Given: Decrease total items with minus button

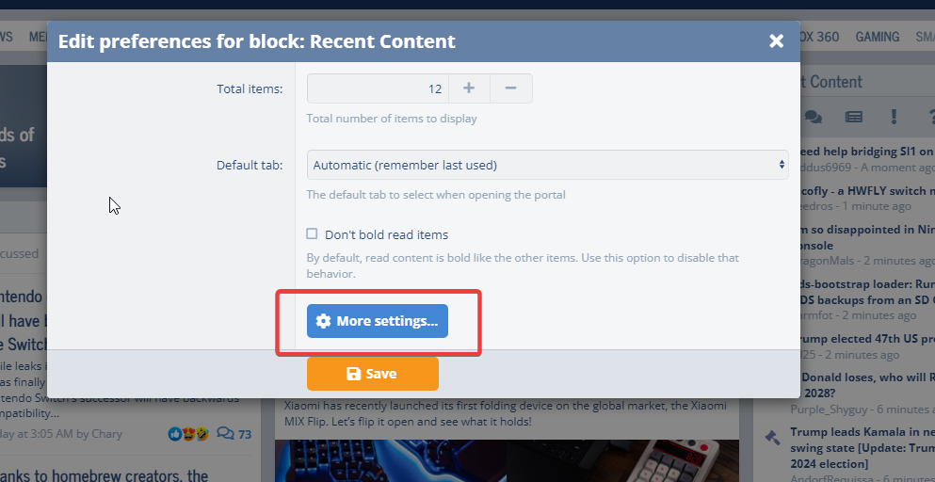Looking at the screenshot, I should (511, 88).
